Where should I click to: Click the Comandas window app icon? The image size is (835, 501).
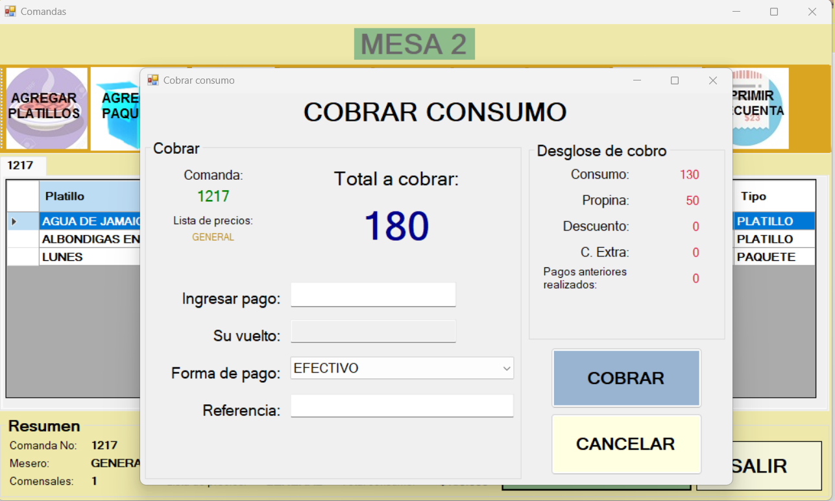(10, 12)
